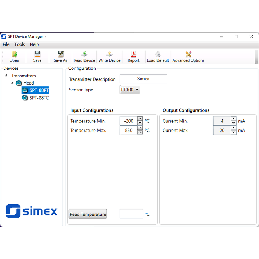This screenshot has width=259, height=259.
Task: Click the Transmitter Description text field
Action: click(143, 79)
